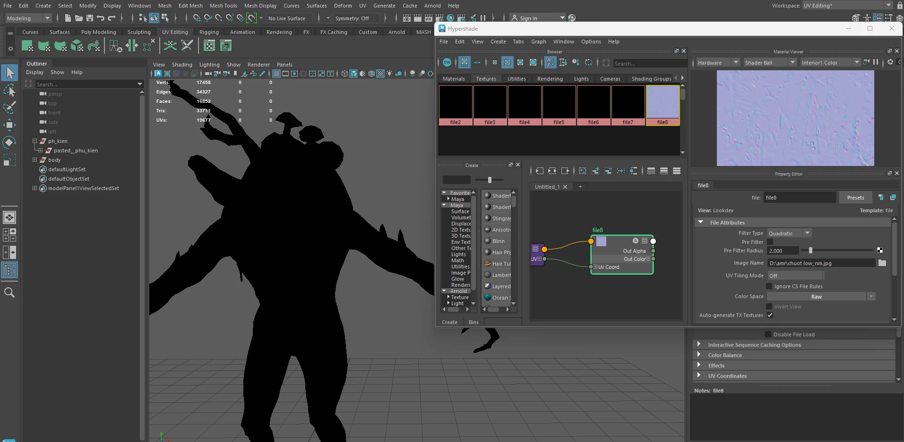904x442 pixels.
Task: Open the Color Space Raw dropdown
Action: point(821,297)
